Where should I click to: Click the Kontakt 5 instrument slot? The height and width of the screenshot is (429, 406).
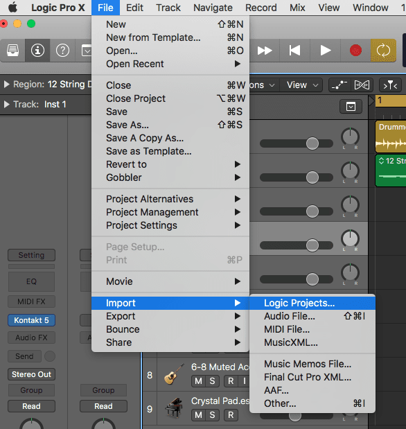[31, 320]
